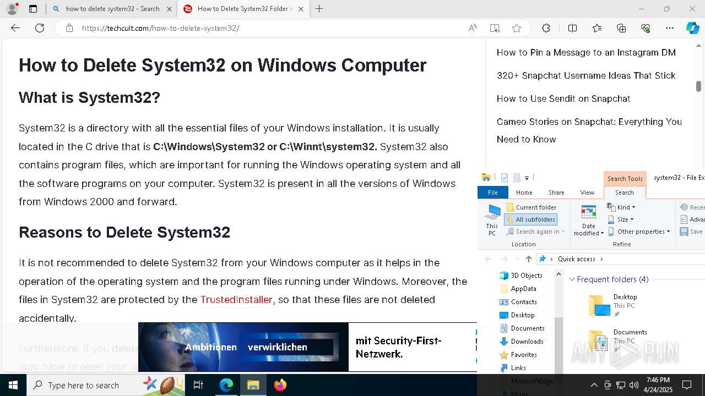
Task: Open File menu in File Explorer
Action: pyautogui.click(x=493, y=193)
